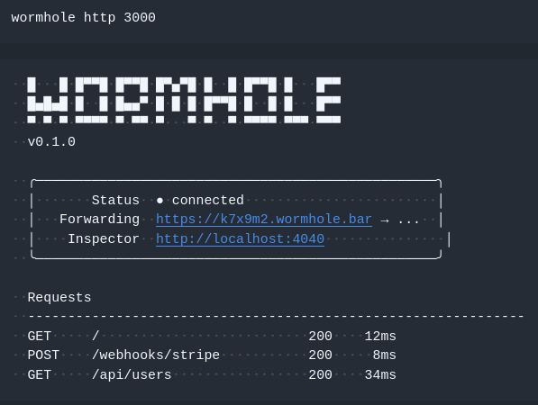Open the http://localhost:4040 inspector link
The height and width of the screenshot is (405, 538).
click(241, 238)
